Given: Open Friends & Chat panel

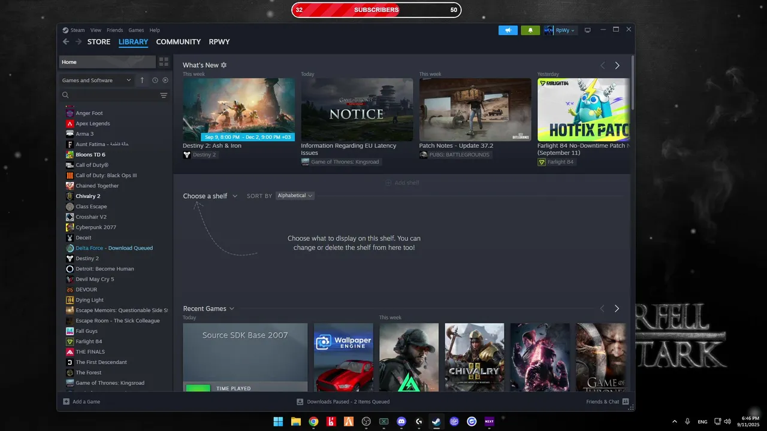Looking at the screenshot, I should click(607, 402).
